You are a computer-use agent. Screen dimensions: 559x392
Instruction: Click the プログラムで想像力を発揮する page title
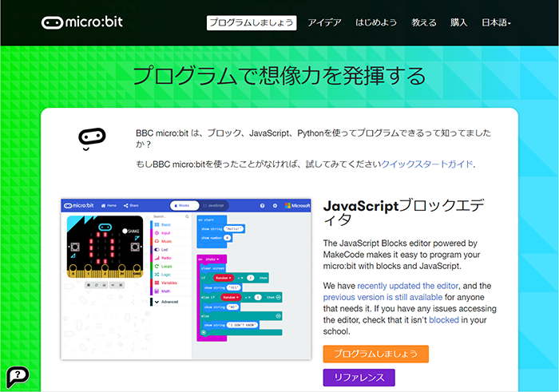(279, 76)
